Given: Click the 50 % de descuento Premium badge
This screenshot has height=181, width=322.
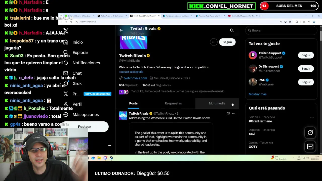Looking at the screenshot, I should 97,94.
